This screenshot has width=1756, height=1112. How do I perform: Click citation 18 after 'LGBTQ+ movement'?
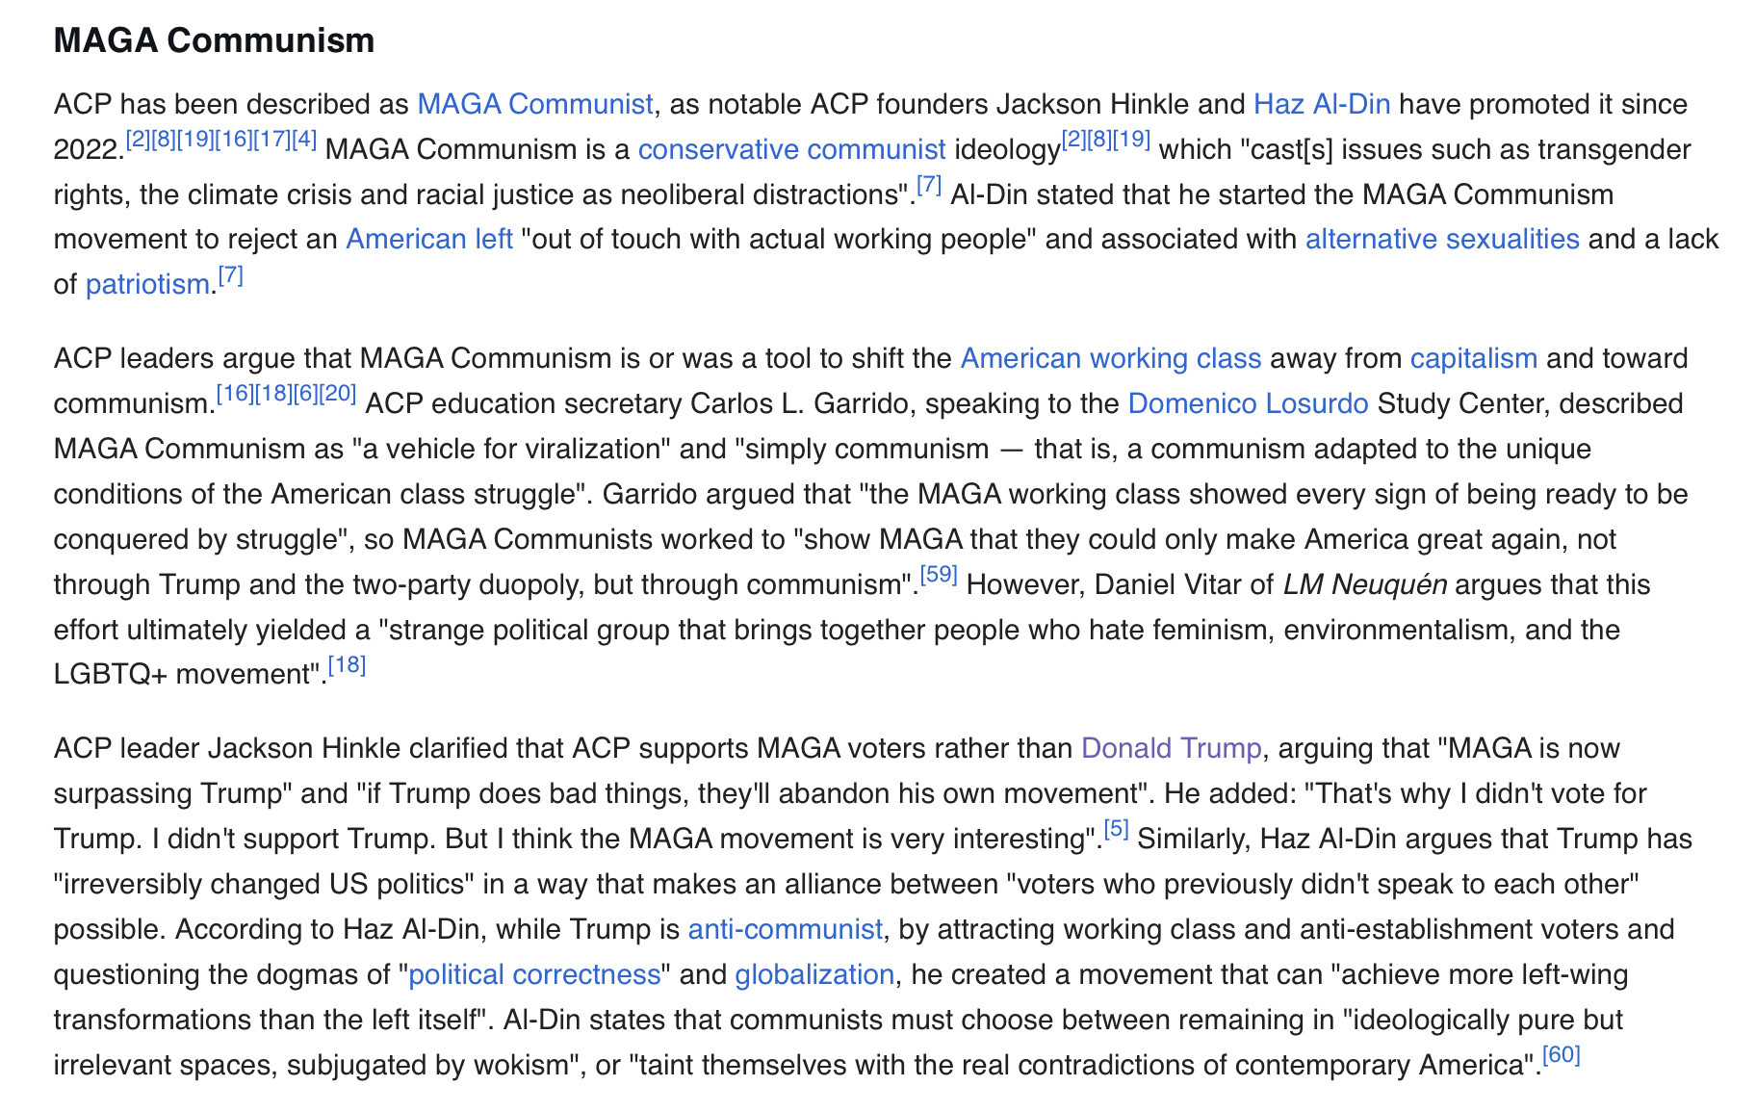point(347,665)
